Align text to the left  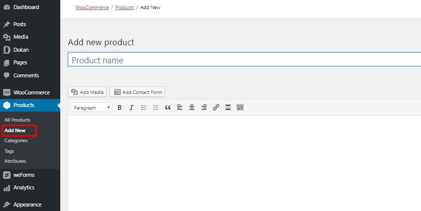point(180,108)
